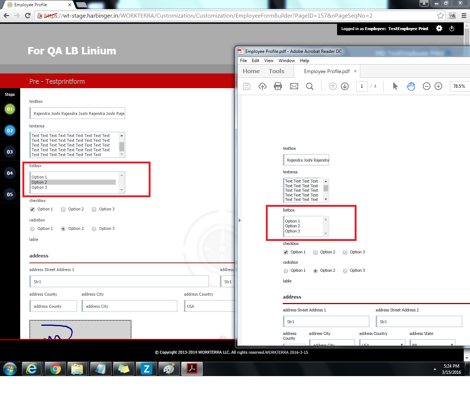The width and height of the screenshot is (470, 404).
Task: Zoom in using the plus icon
Action: click(438, 86)
